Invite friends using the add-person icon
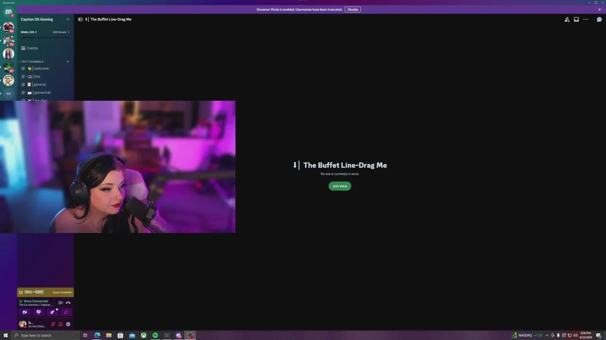Viewport: 606px width, 340px height. 567,19
